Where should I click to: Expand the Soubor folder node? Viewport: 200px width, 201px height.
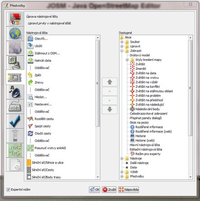pos(122,42)
